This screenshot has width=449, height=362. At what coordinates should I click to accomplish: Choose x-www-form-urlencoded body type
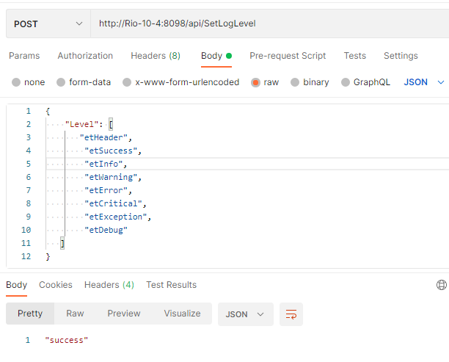(127, 82)
